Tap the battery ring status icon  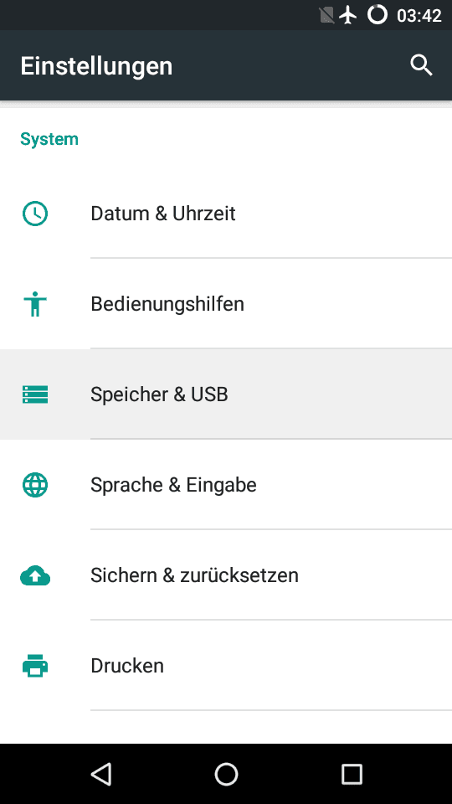378,15
